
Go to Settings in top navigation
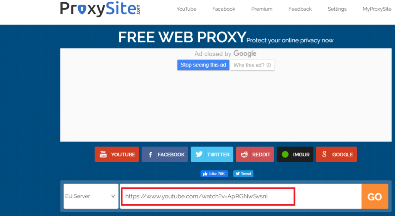pyautogui.click(x=337, y=9)
